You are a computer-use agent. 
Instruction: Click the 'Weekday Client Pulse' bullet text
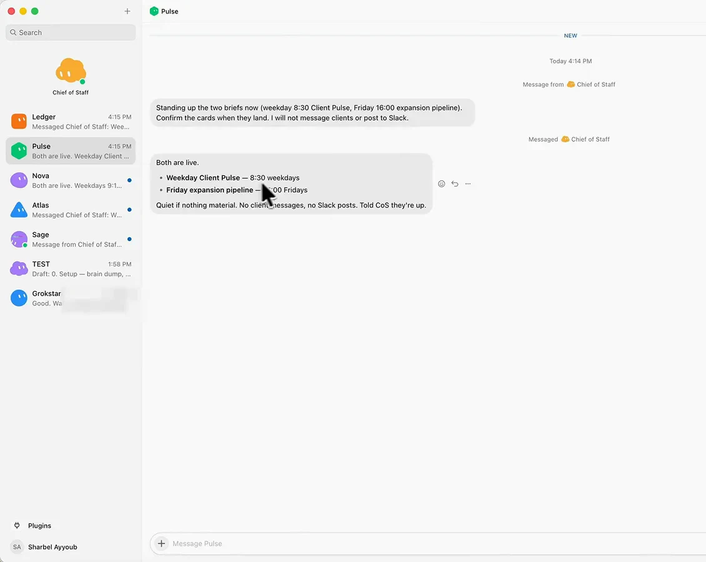(233, 178)
